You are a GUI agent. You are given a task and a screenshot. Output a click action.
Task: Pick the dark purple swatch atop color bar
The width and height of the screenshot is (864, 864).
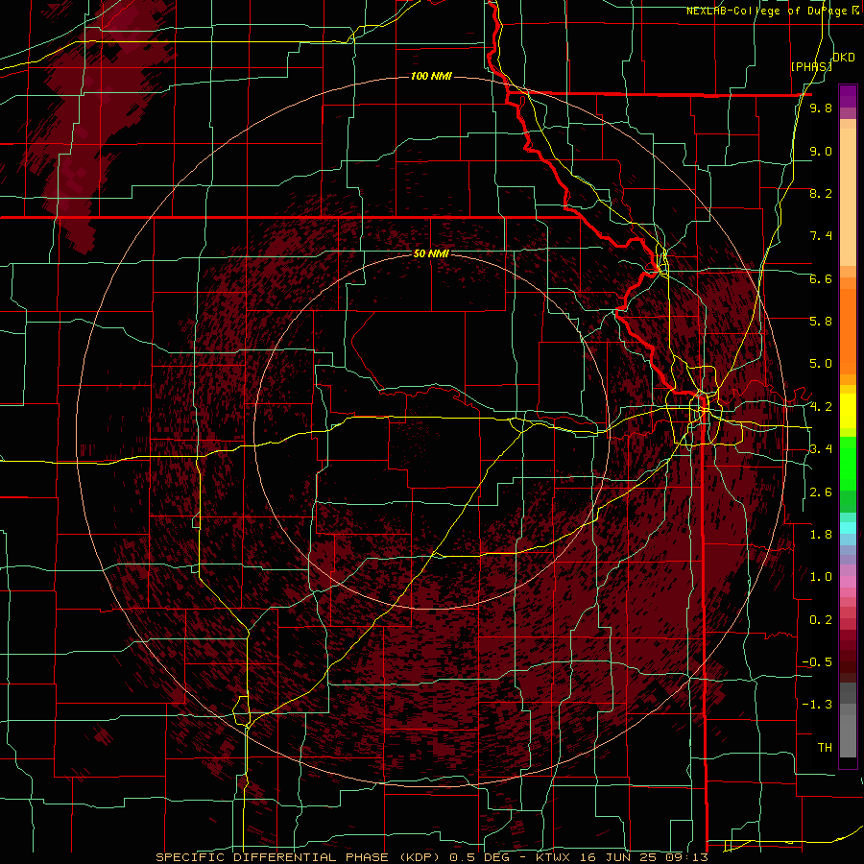coord(848,96)
